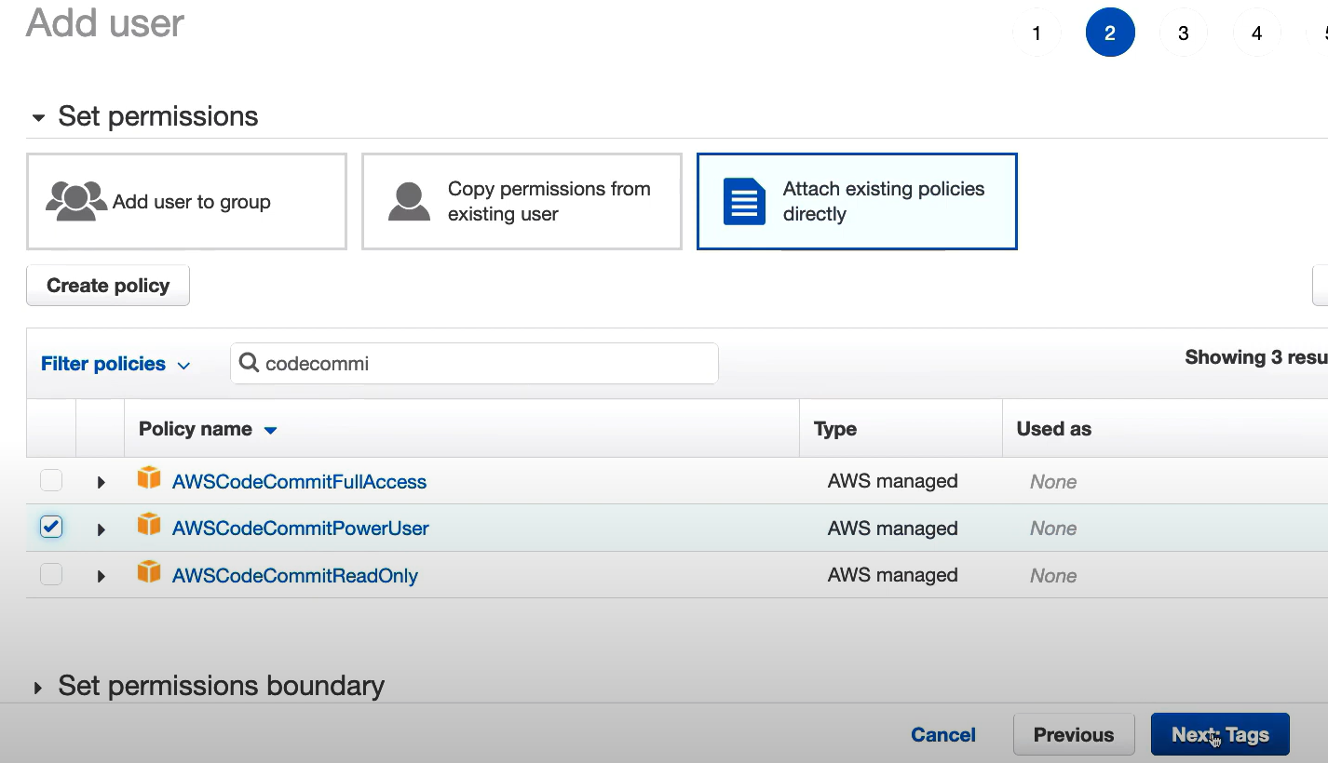Viewport: 1328px width, 763px height.
Task: Click the group people icon
Action: tap(76, 201)
